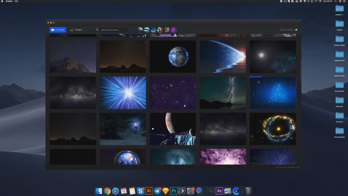Open Telegram from the dock
This screenshot has width=348, height=196.
coord(157,191)
